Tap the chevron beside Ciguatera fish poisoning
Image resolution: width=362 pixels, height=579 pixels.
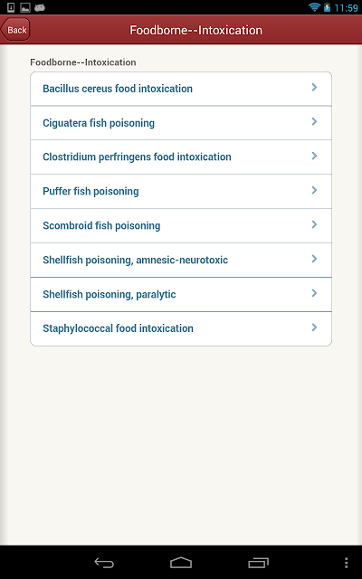(314, 121)
